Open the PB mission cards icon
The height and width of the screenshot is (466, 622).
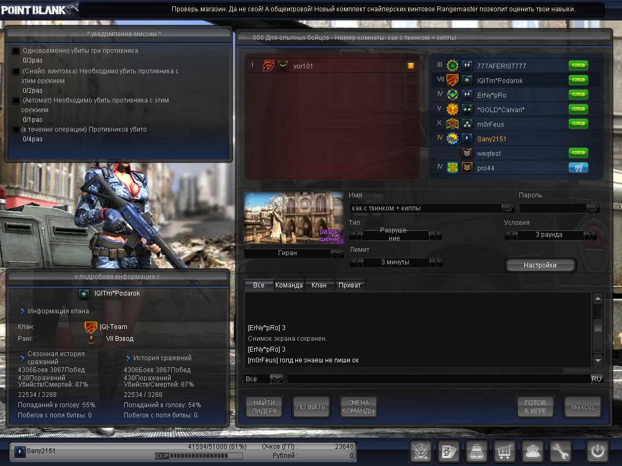pyautogui.click(x=448, y=451)
